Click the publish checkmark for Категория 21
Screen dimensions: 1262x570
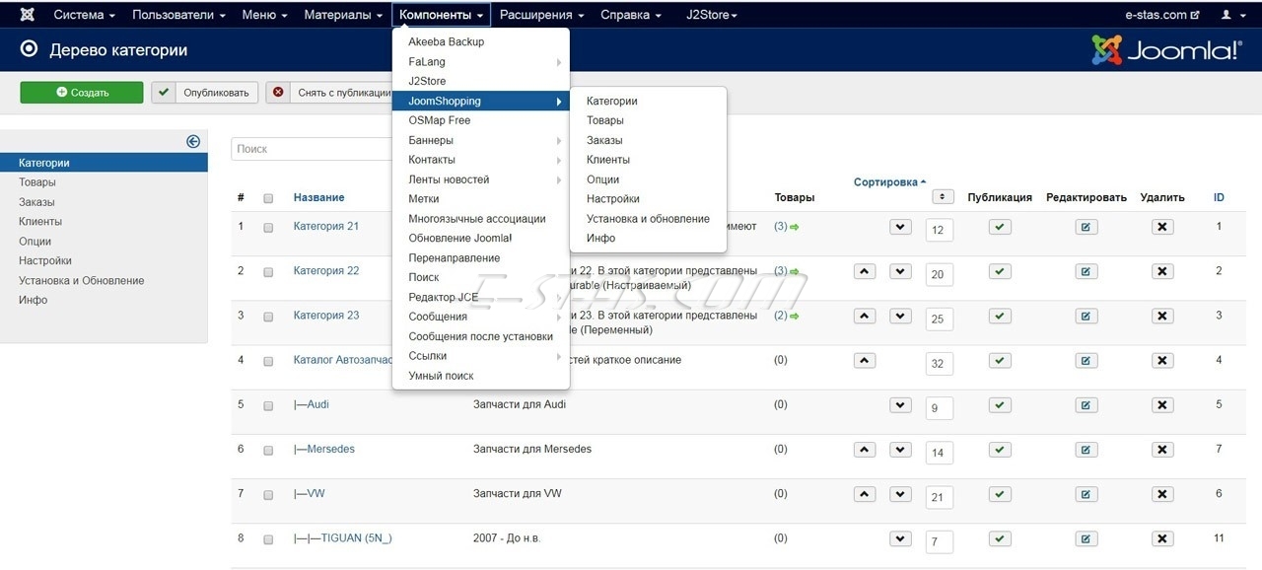pyautogui.click(x=1000, y=227)
